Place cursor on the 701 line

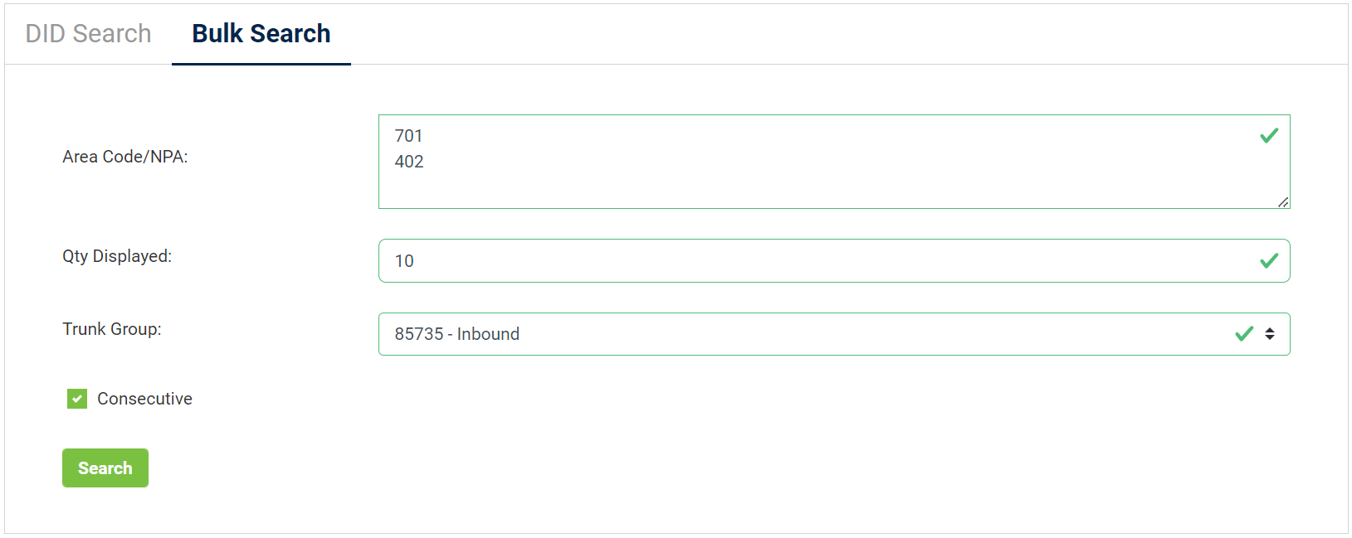coord(408,136)
